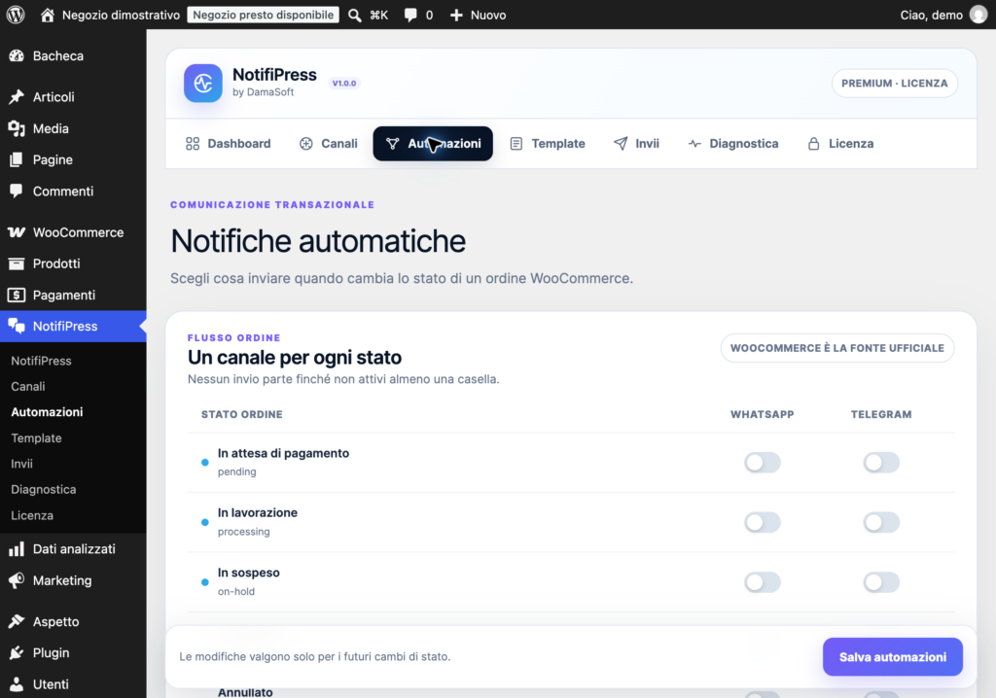This screenshot has height=698, width=996.
Task: Open the Licenza tab label
Action: [851, 144]
